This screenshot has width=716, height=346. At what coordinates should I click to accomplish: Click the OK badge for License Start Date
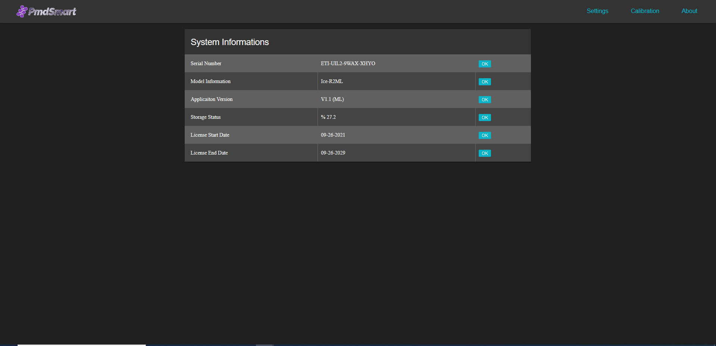485,135
